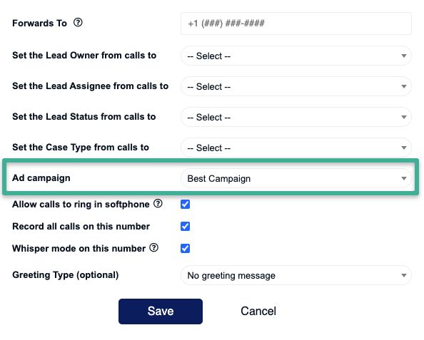Uncheck Allow calls to ring in softphone

pos(185,204)
